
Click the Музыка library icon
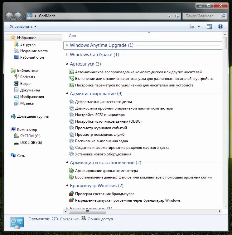click(x=16, y=103)
